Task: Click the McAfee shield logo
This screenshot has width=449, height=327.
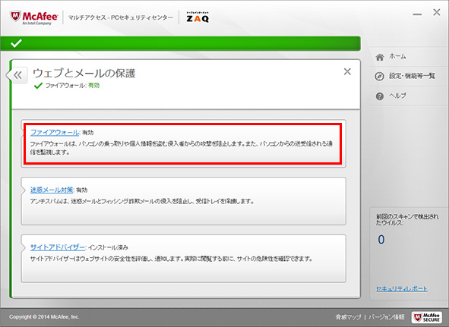Action: tap(15, 17)
